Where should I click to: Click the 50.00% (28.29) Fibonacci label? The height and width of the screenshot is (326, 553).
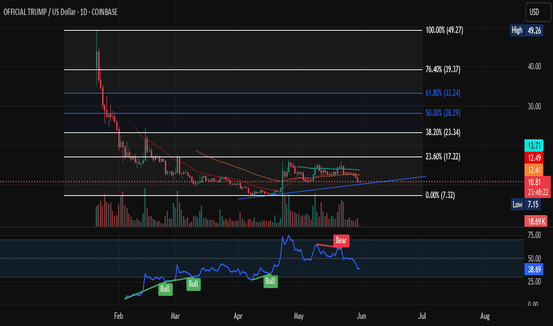[x=443, y=113]
